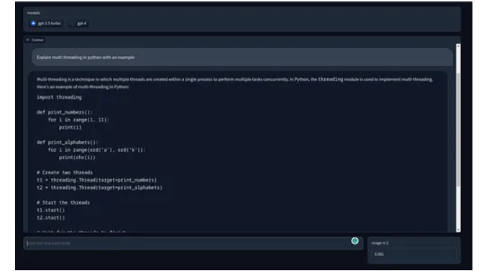Viewport: 489px width, 271px height.
Task: Select the gpt-4 model option
Action: (79, 24)
